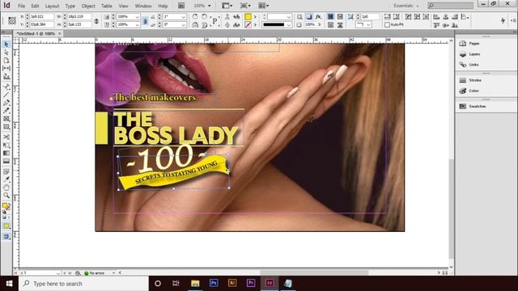Rotate selection 90 degrees clockwise
The image size is (518, 291).
pos(195,16)
